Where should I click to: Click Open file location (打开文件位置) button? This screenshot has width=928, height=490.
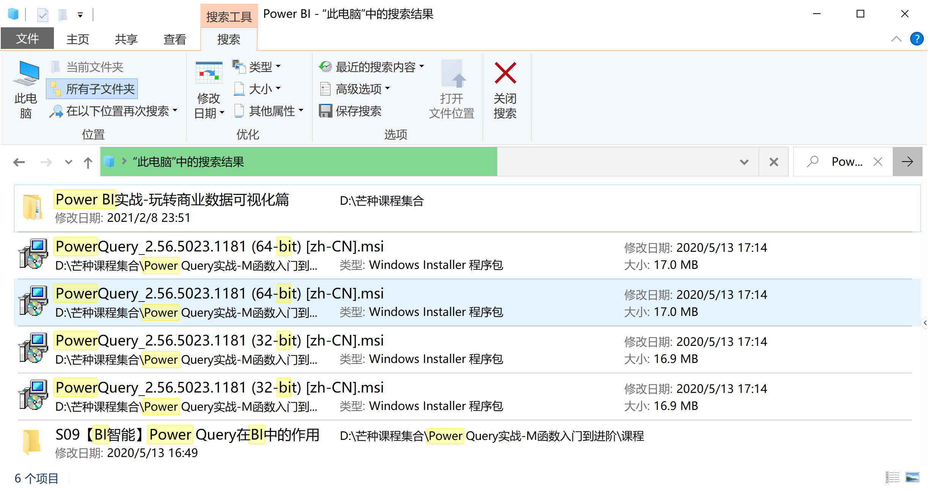tap(452, 90)
